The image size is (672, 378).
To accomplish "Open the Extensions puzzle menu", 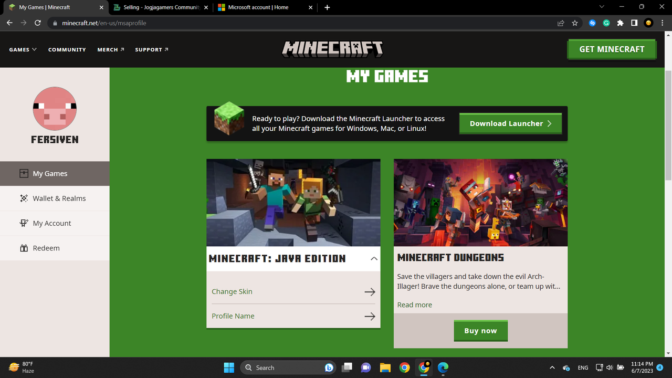I will [620, 23].
